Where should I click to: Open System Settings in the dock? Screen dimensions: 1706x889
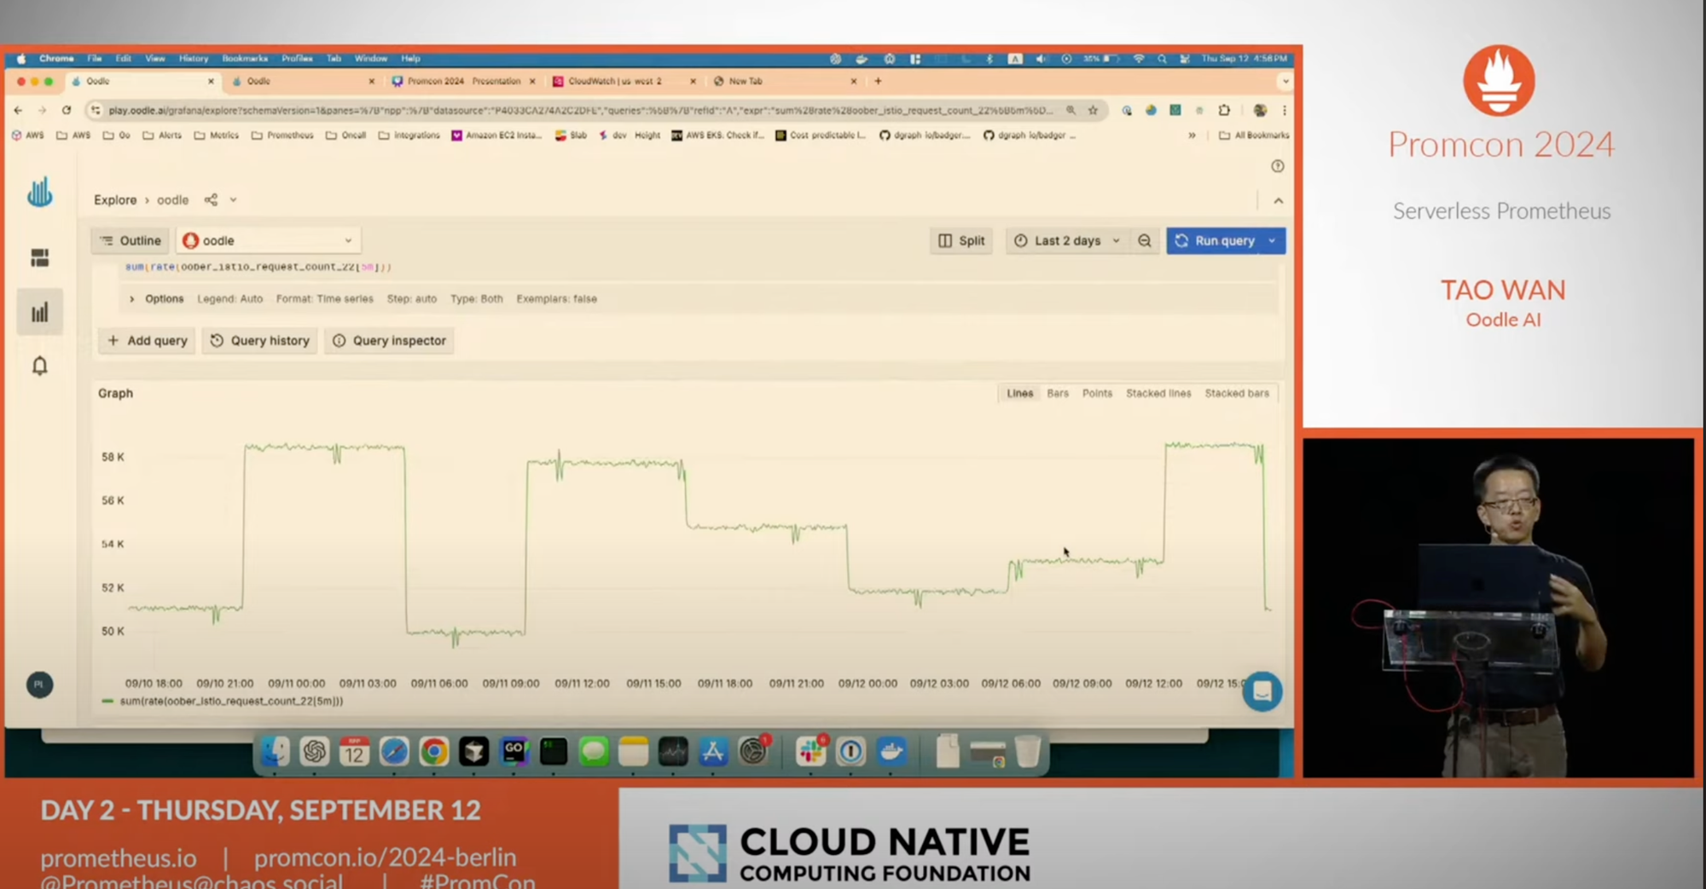[754, 751]
